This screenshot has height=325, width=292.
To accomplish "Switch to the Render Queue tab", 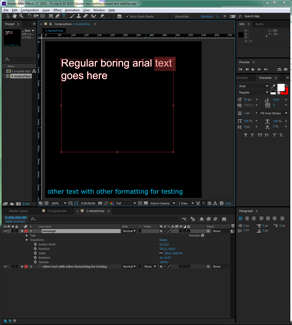I will (18, 211).
